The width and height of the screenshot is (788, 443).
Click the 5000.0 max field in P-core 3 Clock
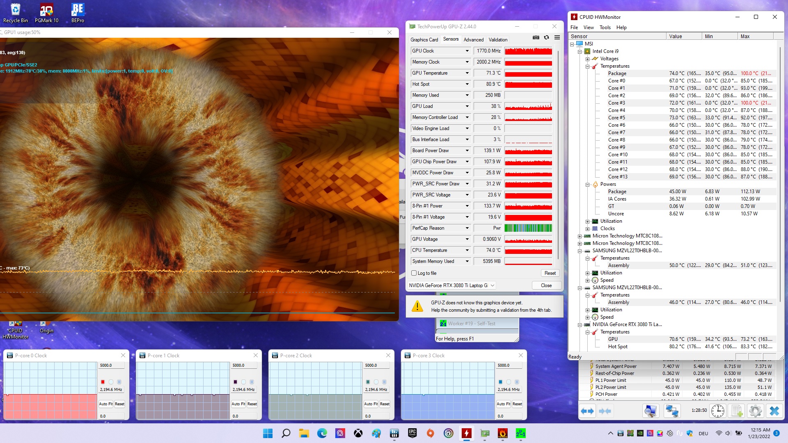pos(509,365)
